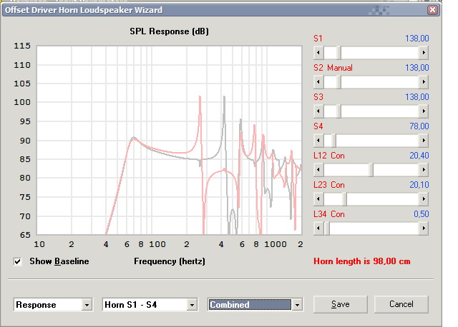Image resolution: width=458 pixels, height=327 pixels.
Task: Close the Offset Driver Horn Loudspeaker Wizard
Action: [432, 10]
